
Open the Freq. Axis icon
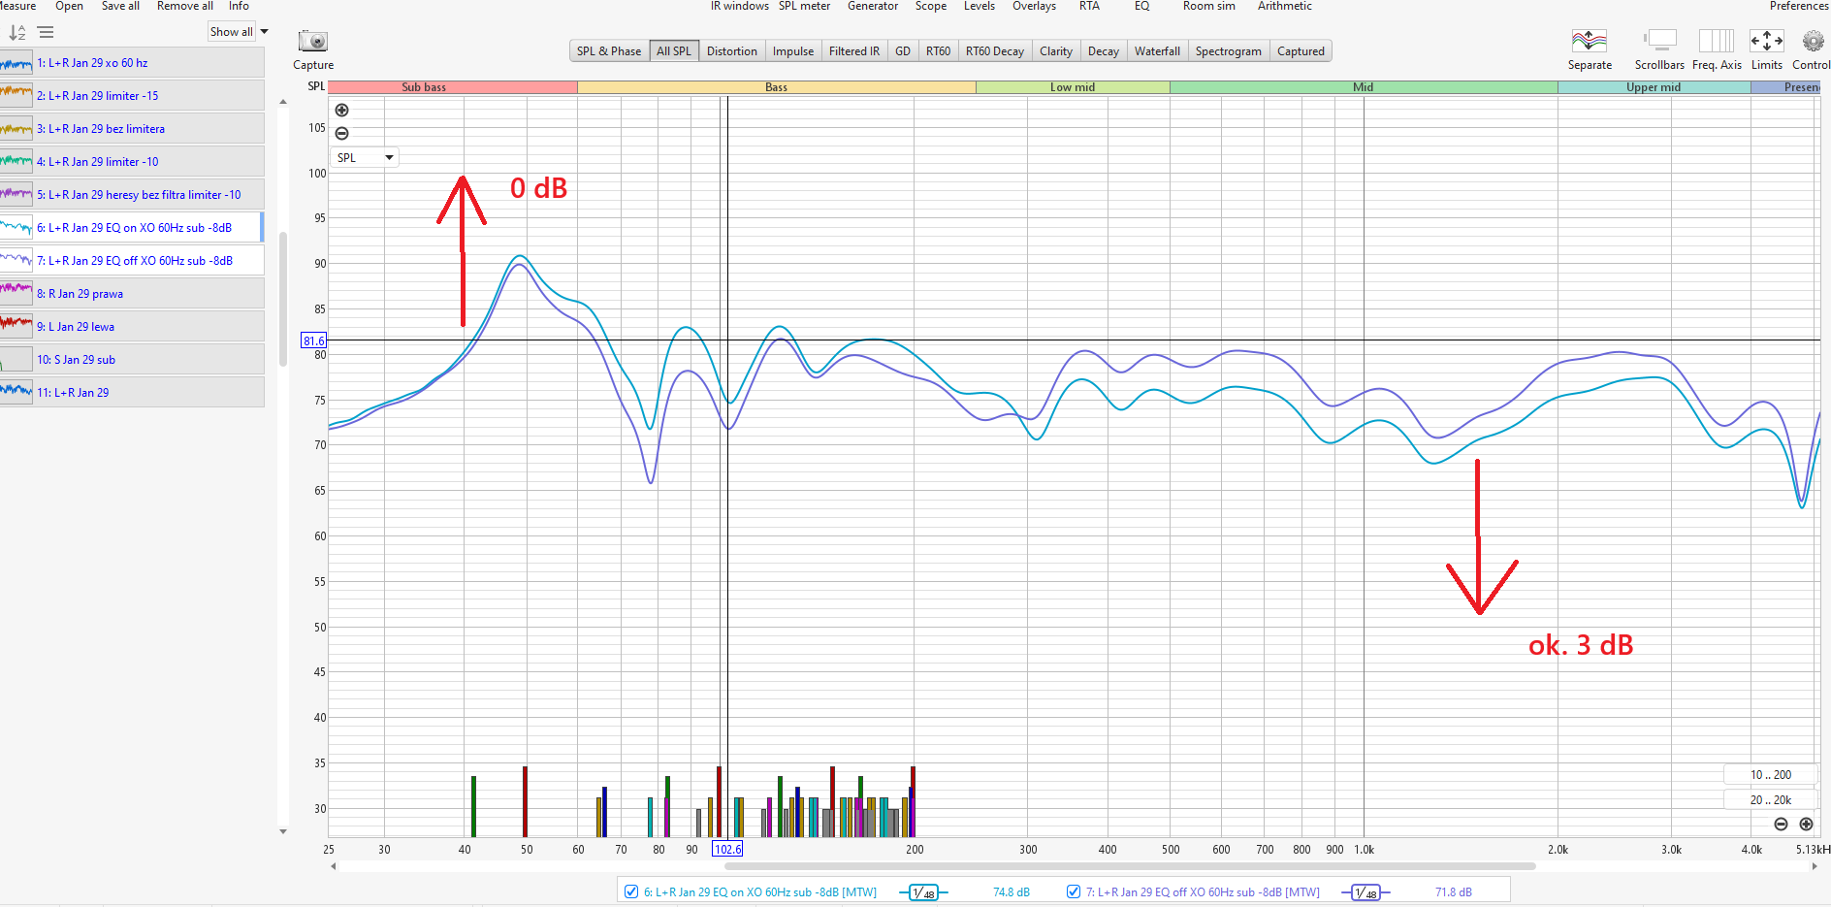1716,41
